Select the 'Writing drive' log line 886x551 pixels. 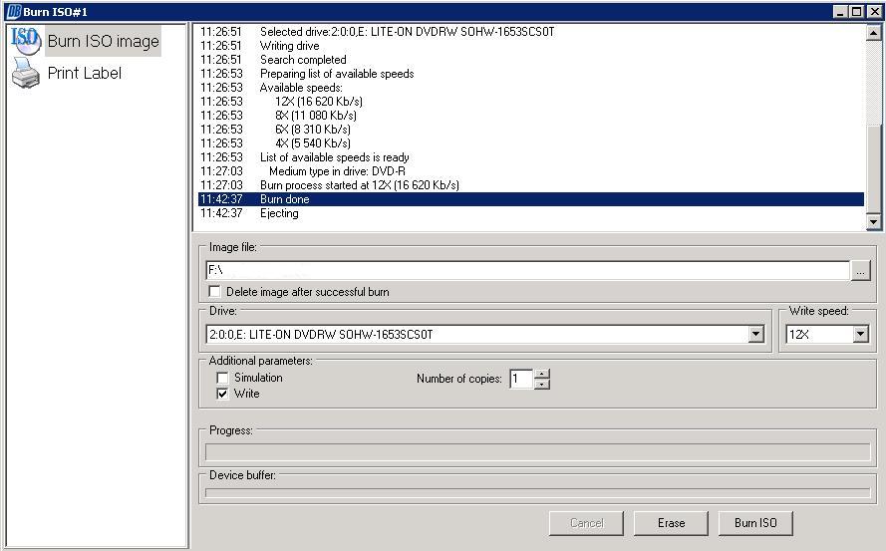[531, 46]
